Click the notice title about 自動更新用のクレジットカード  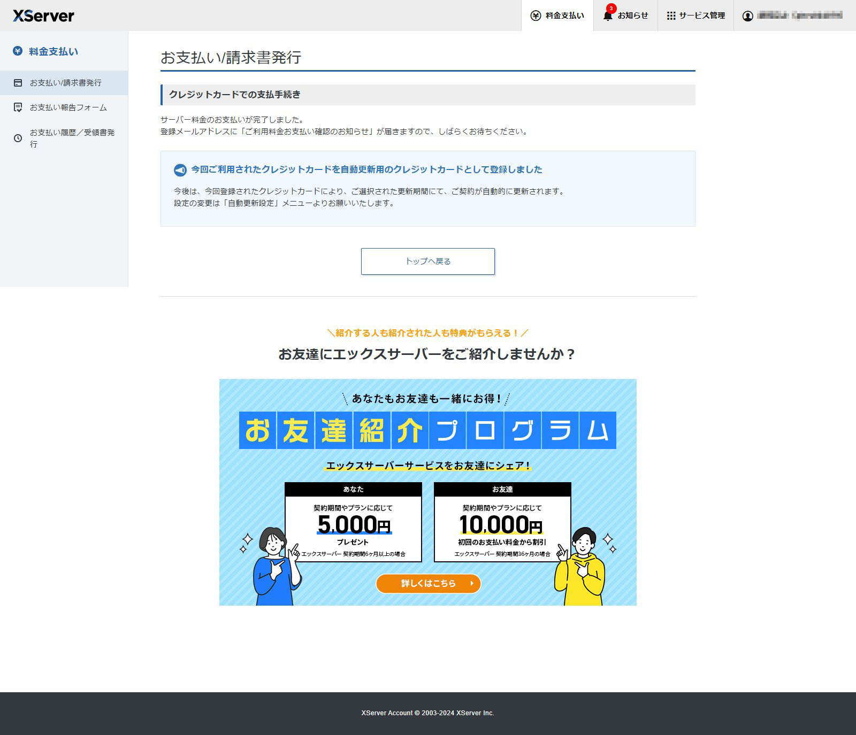click(x=366, y=169)
